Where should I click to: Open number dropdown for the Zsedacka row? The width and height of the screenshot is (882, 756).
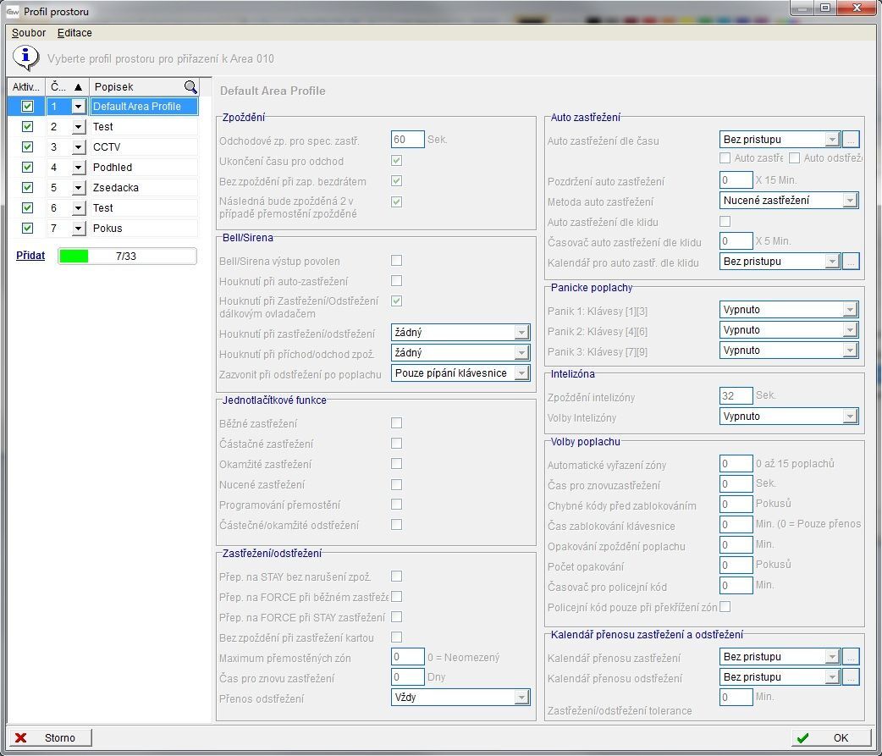pyautogui.click(x=79, y=188)
